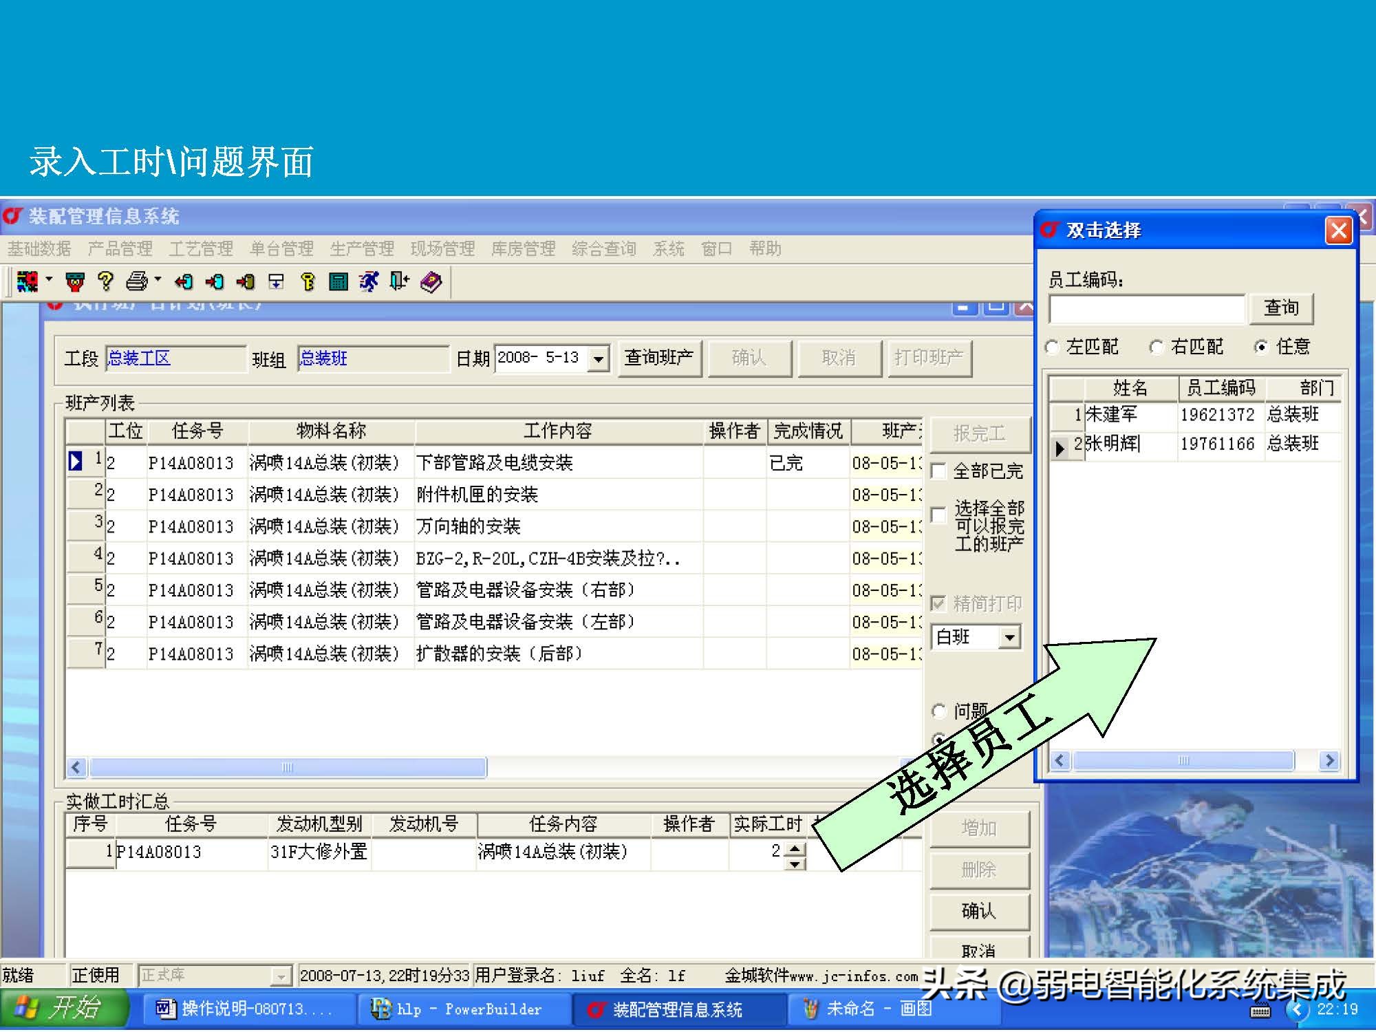Select task row 万向轴的安装
The image size is (1376, 1032).
pos(494,526)
